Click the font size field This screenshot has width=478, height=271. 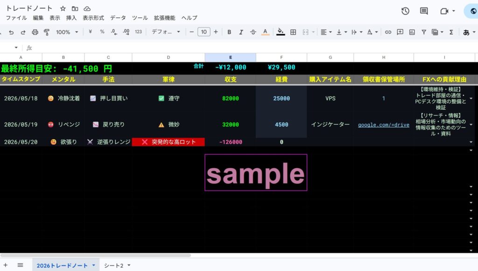pyautogui.click(x=204, y=32)
